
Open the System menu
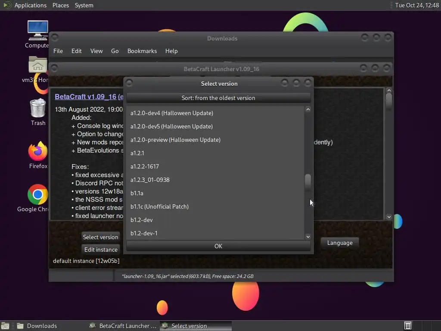[x=84, y=5]
